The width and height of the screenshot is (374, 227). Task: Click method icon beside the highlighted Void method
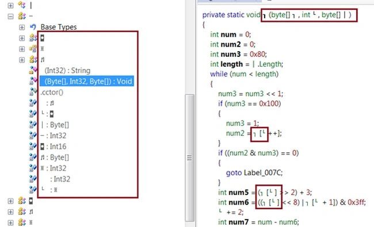pos(33,81)
